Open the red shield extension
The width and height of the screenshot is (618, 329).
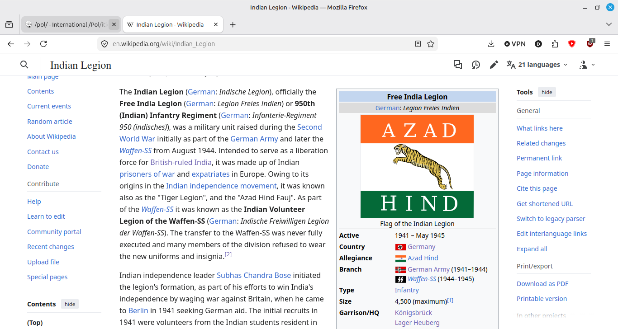point(572,44)
